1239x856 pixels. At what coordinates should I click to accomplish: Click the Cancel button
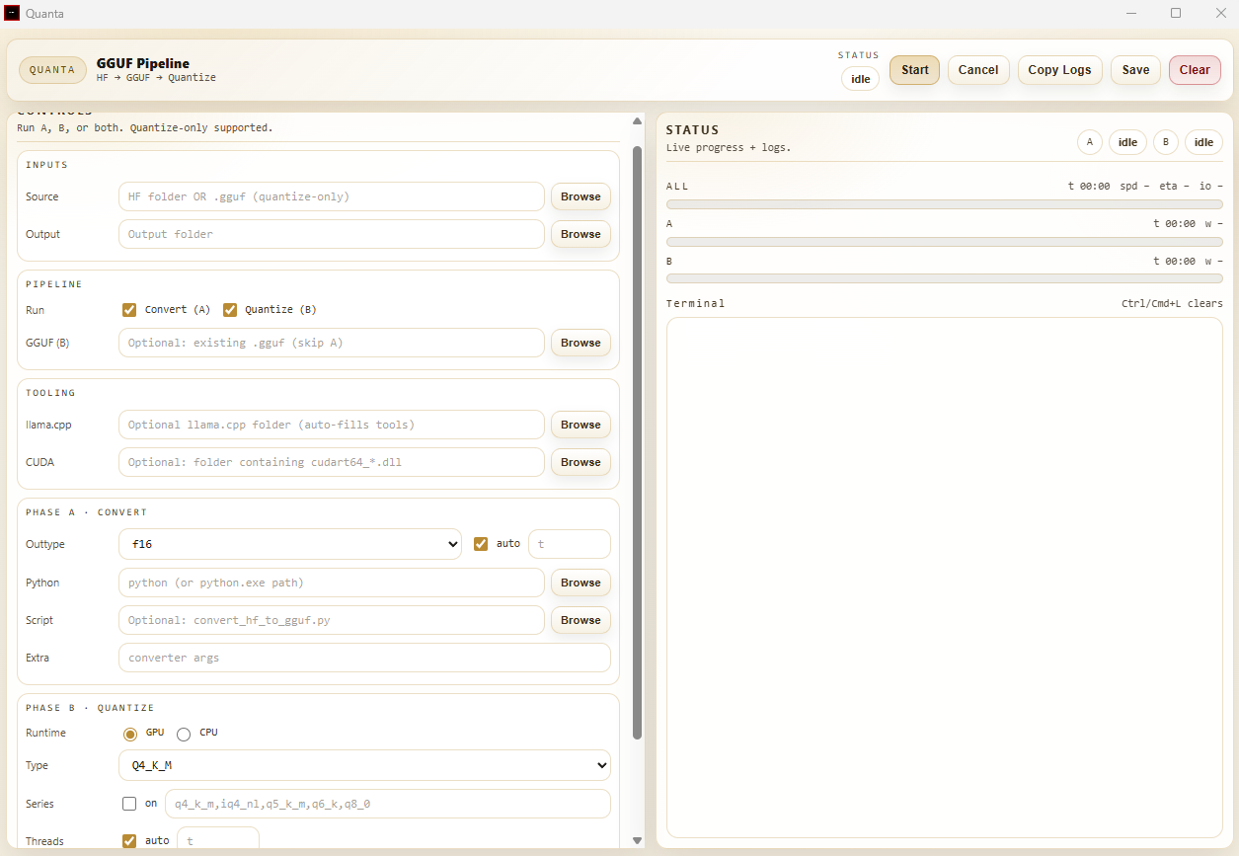tap(978, 70)
